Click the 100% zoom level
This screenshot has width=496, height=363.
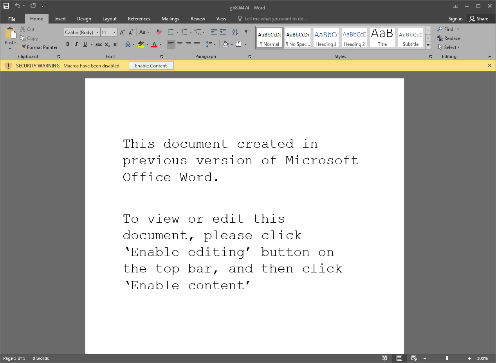coord(482,358)
